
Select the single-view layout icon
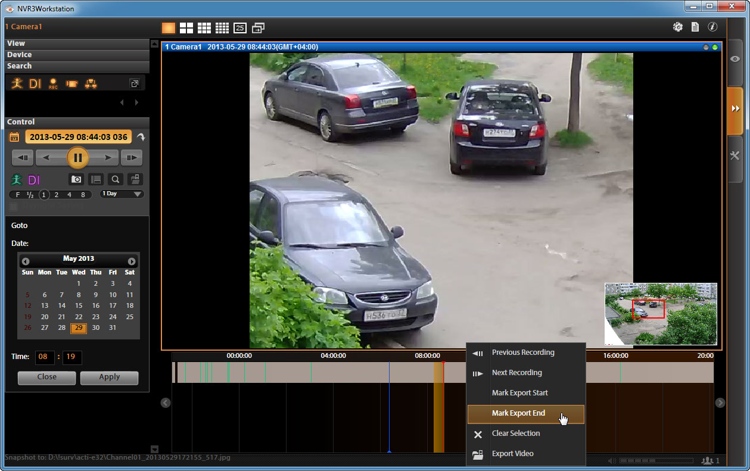pyautogui.click(x=169, y=27)
